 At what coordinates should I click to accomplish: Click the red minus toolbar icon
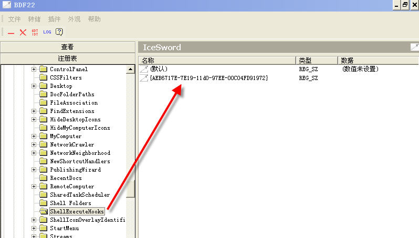(11, 33)
